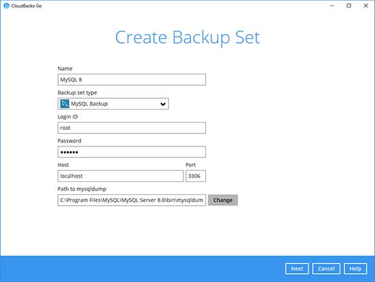This screenshot has width=375, height=282.
Task: Click the CloudBacko Go title text
Action: (x=27, y=5)
